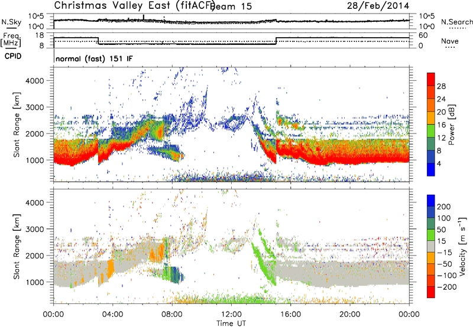Click the 'Freq. [MHz]' label
The image size is (473, 327).
pos(11,40)
